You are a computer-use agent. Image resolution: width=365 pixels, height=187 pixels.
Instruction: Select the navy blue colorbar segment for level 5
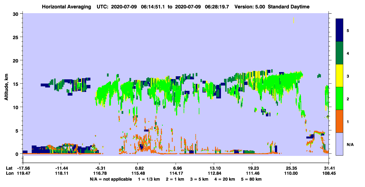339,30
